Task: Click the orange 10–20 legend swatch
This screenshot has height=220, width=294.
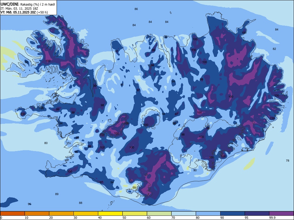Action: [37, 214]
